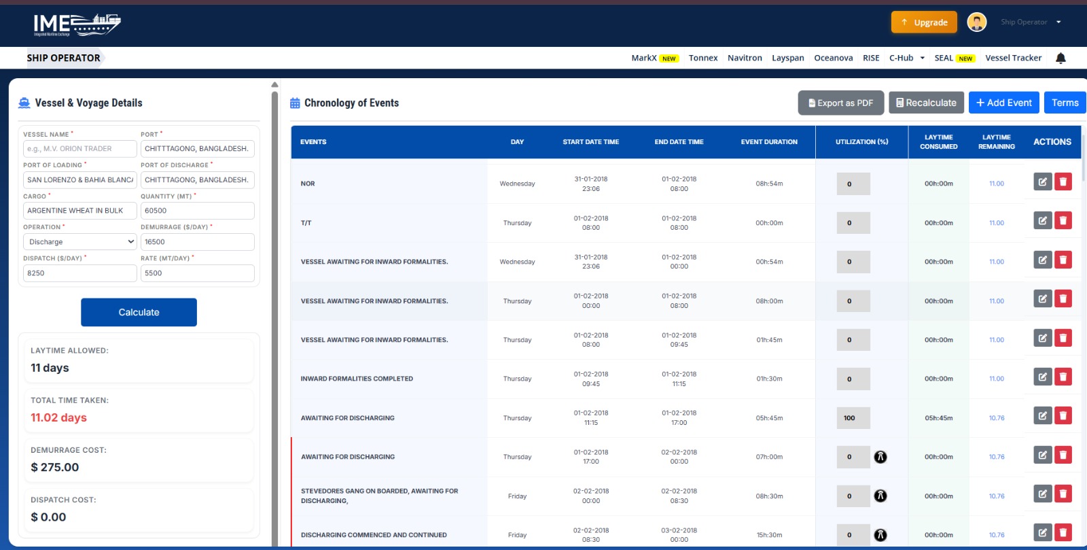
Task: Delete Wednesday inward formalities row
Action: [x=1063, y=260]
